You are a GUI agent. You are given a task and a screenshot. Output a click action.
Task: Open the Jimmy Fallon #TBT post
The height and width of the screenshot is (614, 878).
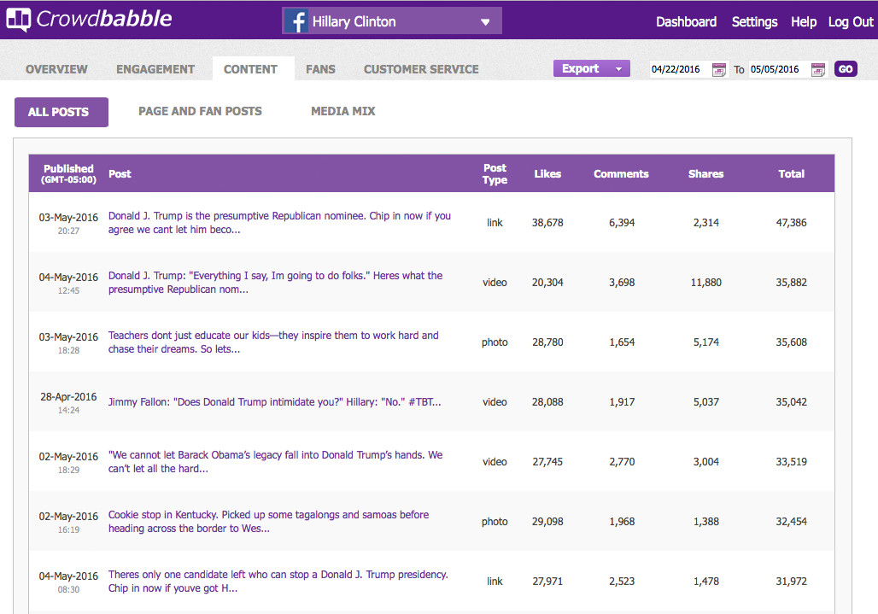[x=274, y=402]
